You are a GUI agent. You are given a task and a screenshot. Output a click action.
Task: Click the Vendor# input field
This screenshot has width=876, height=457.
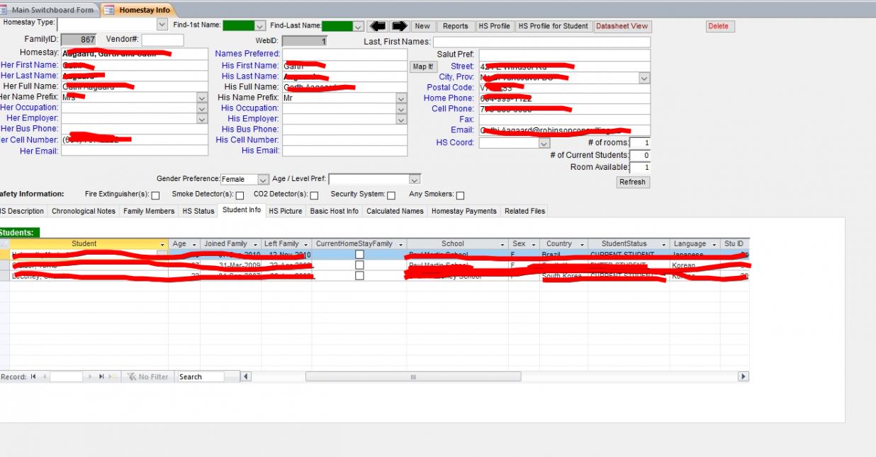pyautogui.click(x=162, y=40)
